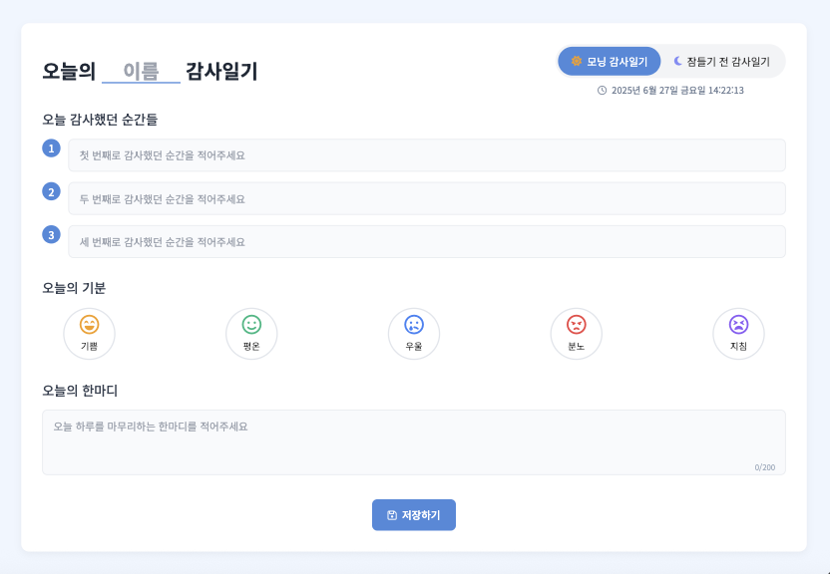Click the clock icon beside the date
The image size is (830, 574).
click(x=600, y=89)
